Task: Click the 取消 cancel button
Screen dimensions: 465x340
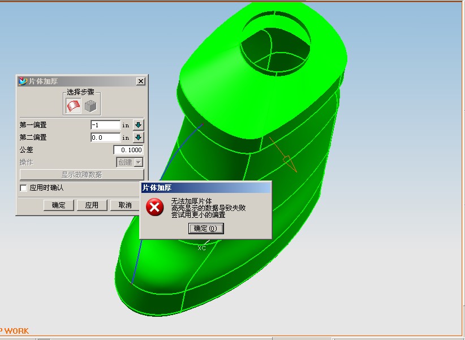Action: pos(125,205)
